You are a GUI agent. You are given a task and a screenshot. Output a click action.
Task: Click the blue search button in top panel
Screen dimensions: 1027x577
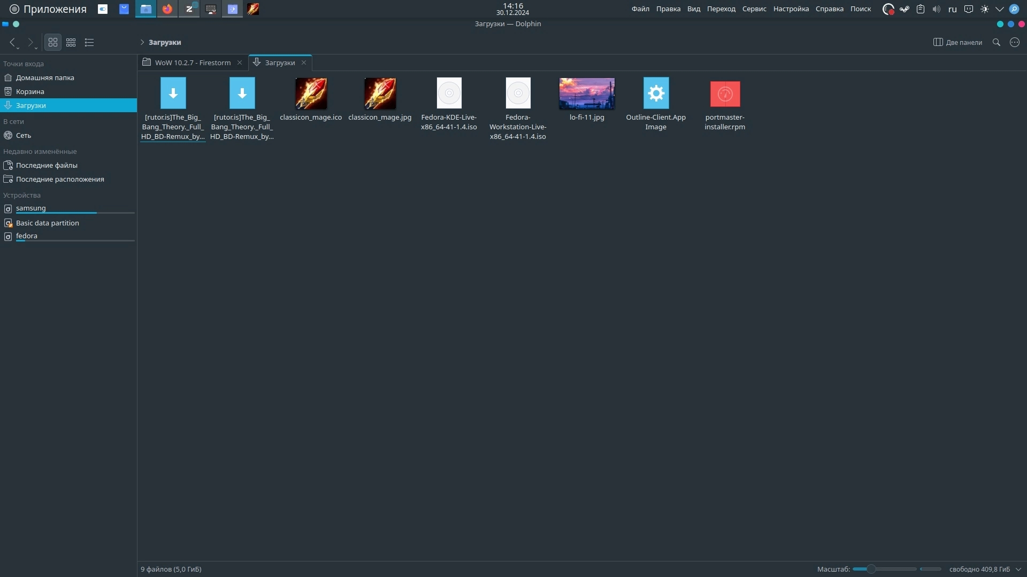1014,9
